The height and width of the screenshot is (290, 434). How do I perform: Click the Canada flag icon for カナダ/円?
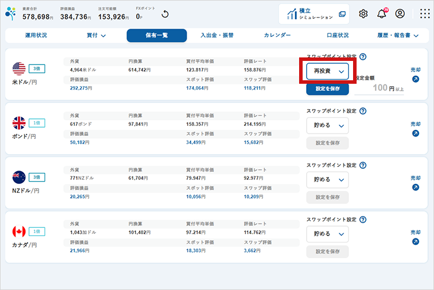click(x=19, y=231)
